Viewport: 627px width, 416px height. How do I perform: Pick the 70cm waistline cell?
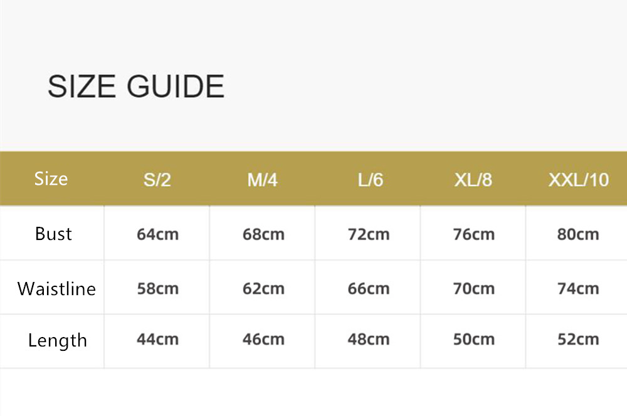tap(473, 289)
